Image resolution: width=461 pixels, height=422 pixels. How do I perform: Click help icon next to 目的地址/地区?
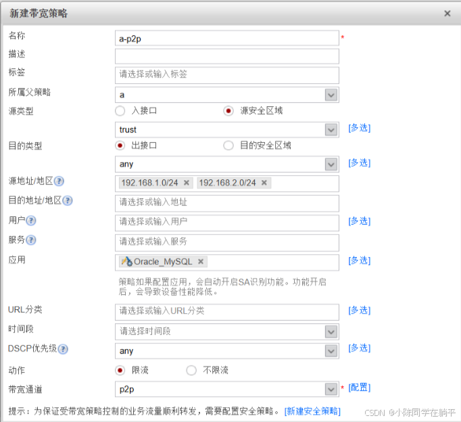pos(68,201)
